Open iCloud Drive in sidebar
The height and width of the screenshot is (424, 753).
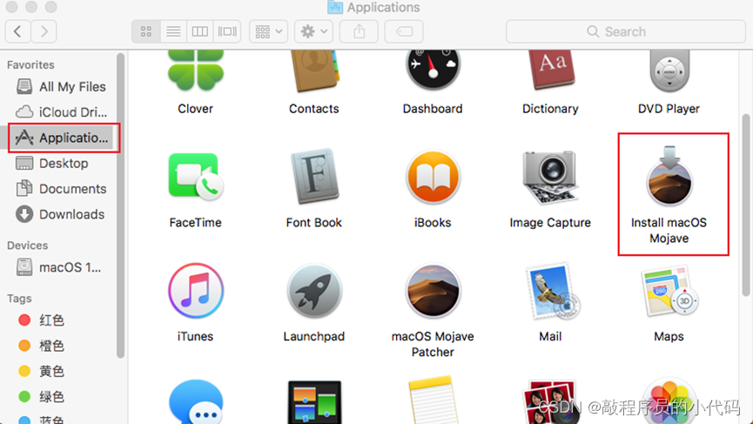[x=61, y=112]
